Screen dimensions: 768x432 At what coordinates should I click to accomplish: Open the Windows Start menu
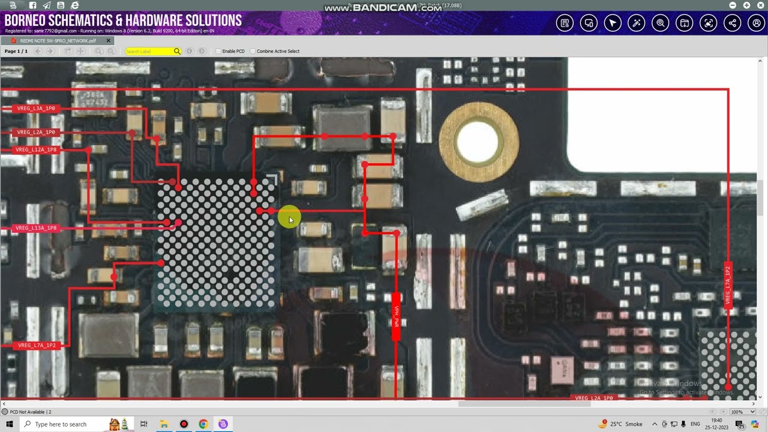(x=10, y=424)
